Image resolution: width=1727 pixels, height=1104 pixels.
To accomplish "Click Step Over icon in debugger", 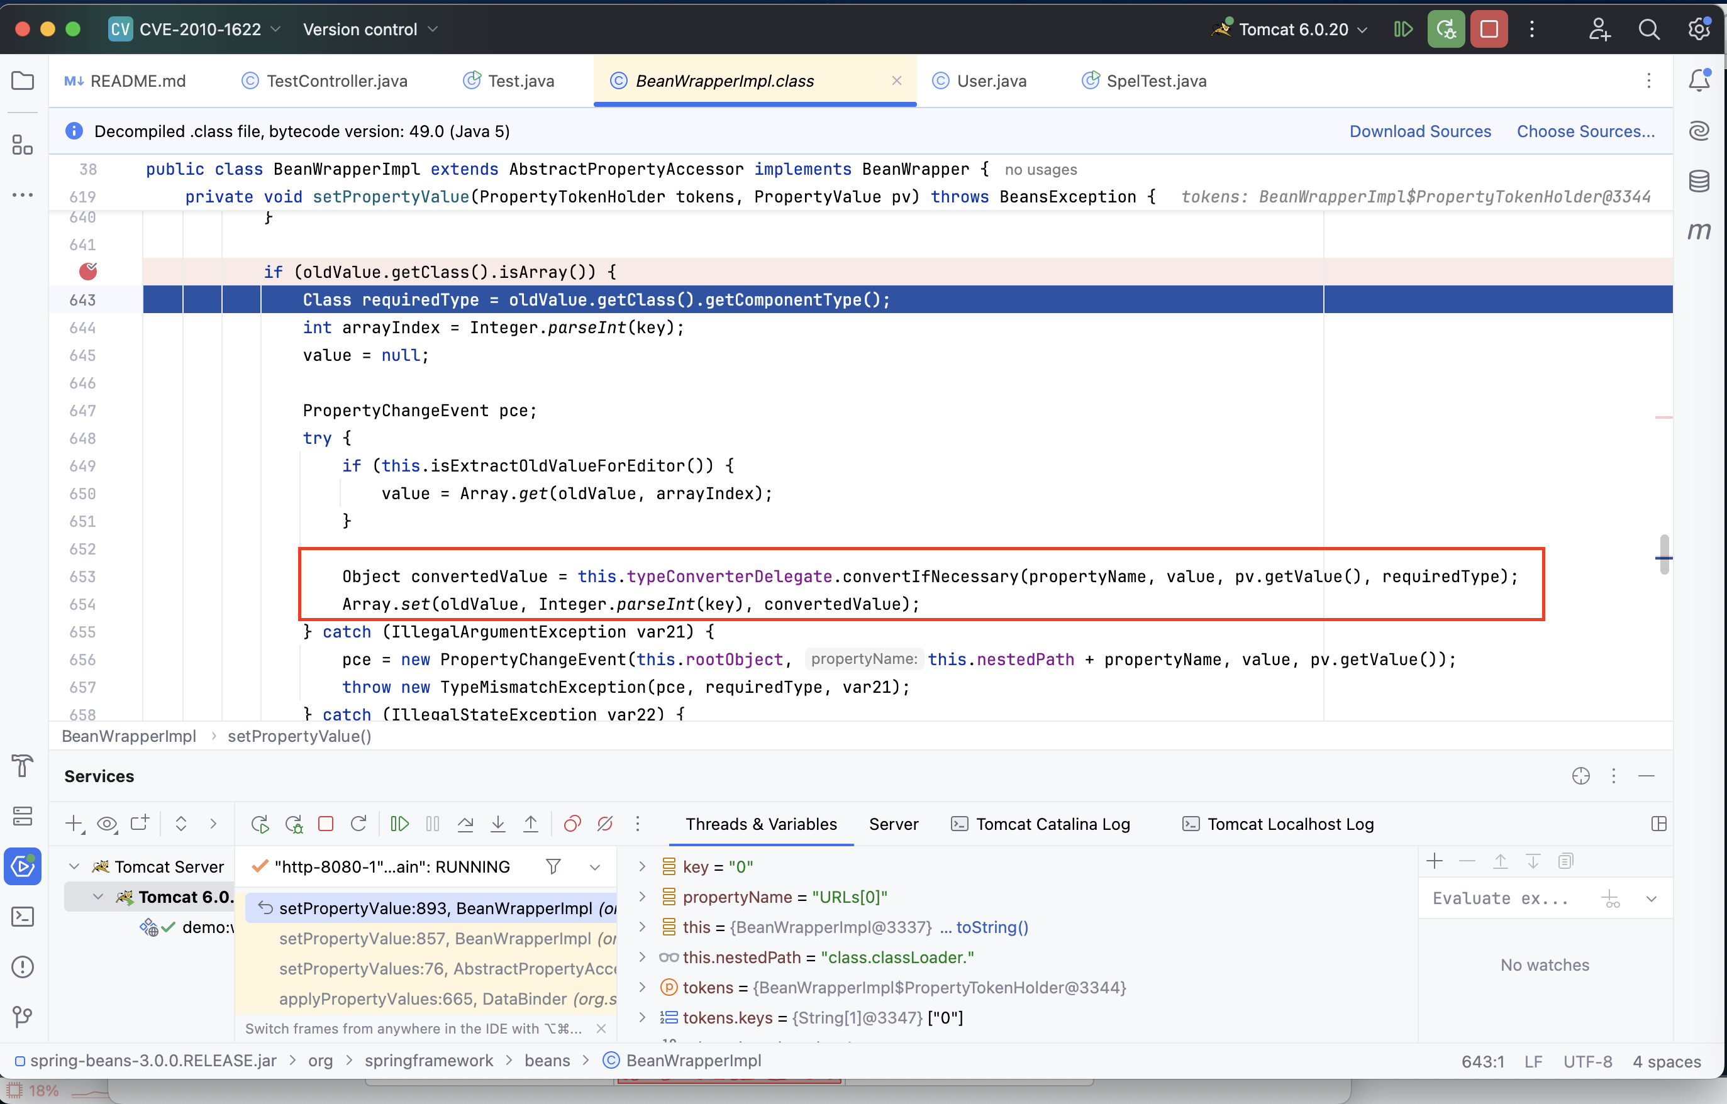I will 465,824.
